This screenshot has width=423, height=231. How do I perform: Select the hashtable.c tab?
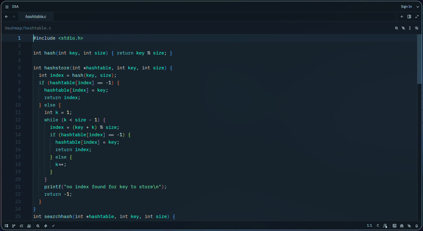click(36, 17)
